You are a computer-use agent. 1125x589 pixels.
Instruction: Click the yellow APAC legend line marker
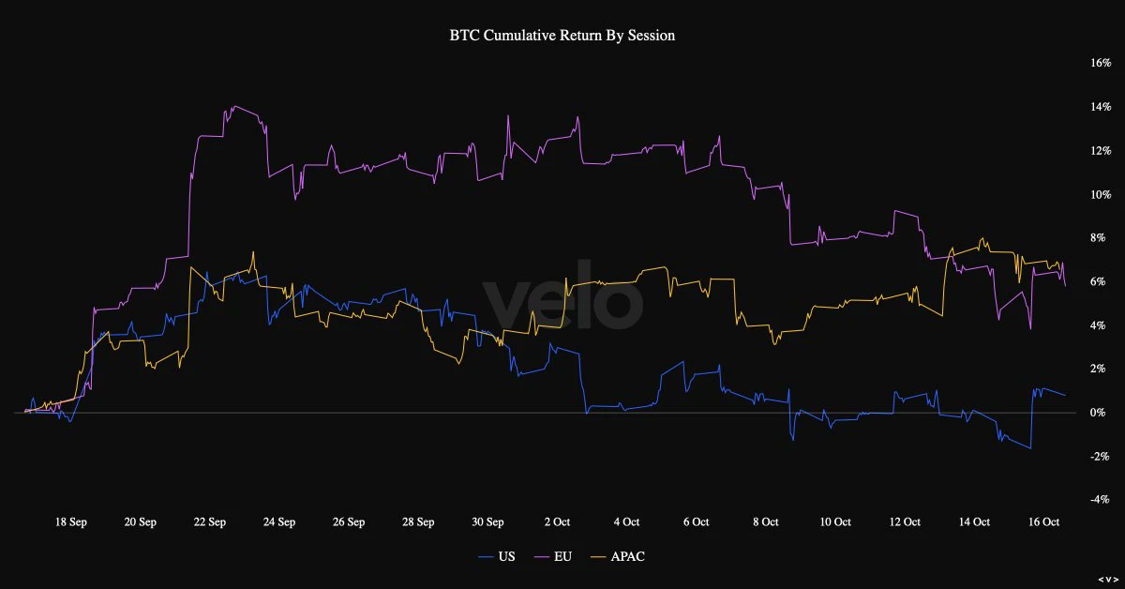pyautogui.click(x=597, y=557)
